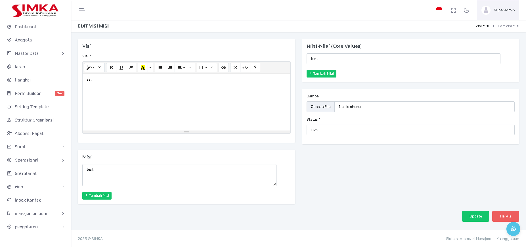Open the table insert dropdown

point(206,68)
